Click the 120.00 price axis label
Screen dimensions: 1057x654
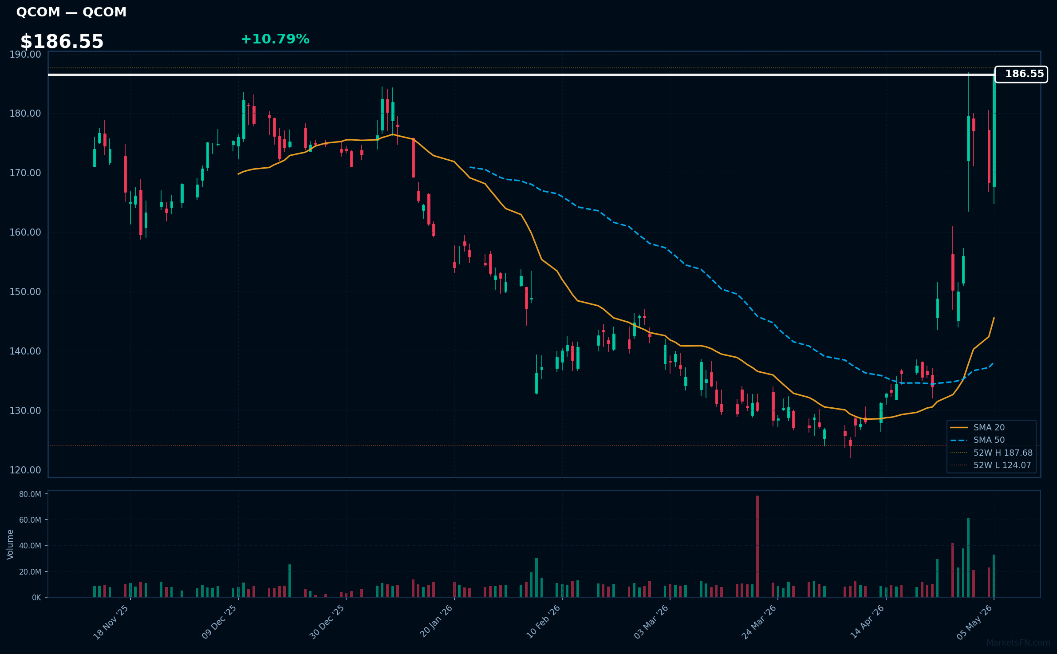(x=25, y=470)
